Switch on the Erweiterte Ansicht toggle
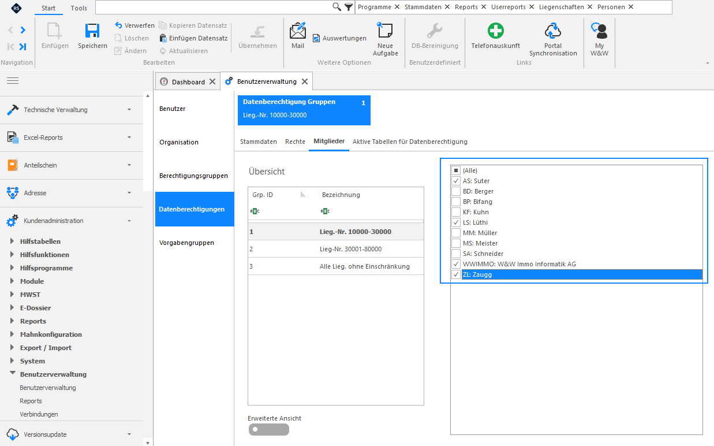The image size is (714, 446). 268,429
